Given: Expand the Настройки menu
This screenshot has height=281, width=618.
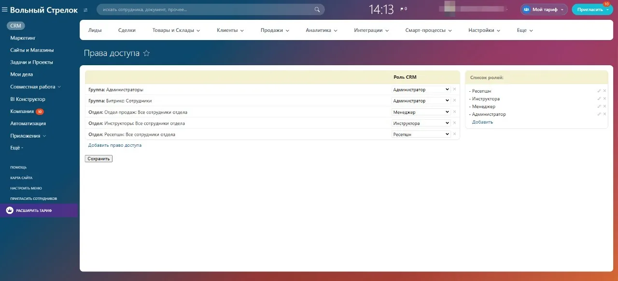Looking at the screenshot, I should (484, 30).
